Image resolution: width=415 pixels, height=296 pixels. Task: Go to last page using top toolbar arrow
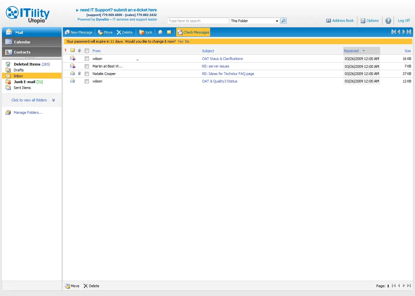tap(409, 32)
